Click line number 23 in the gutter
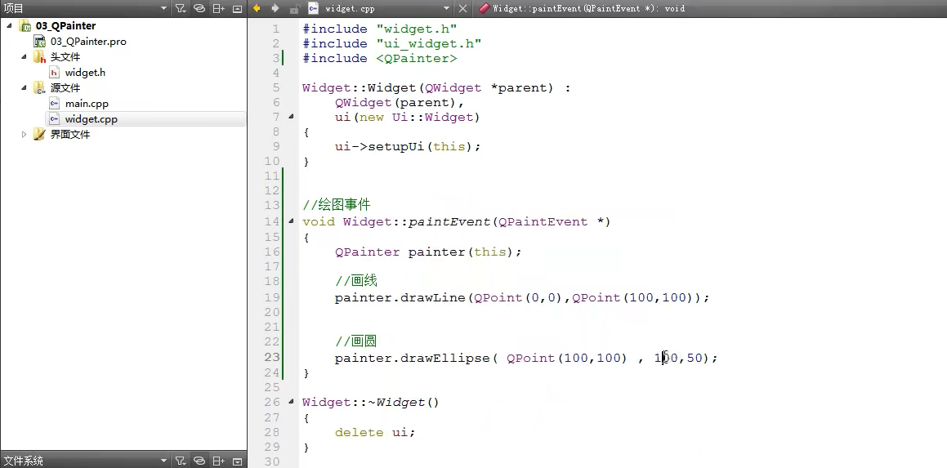Screen dimensions: 947x468 (x=272, y=357)
